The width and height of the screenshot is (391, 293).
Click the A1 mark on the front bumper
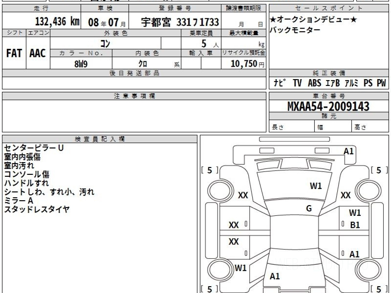(349, 151)
